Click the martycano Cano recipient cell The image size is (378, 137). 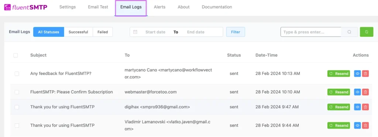coord(168,74)
